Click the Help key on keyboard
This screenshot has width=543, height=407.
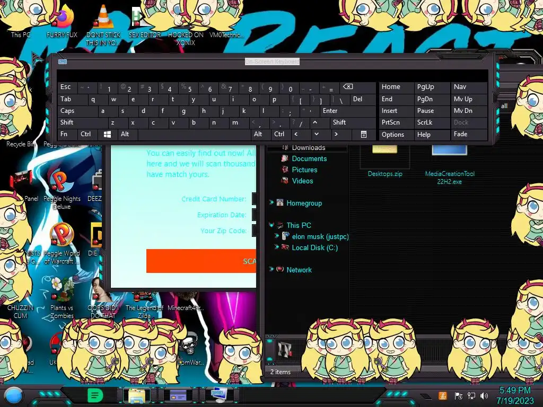[x=432, y=134]
